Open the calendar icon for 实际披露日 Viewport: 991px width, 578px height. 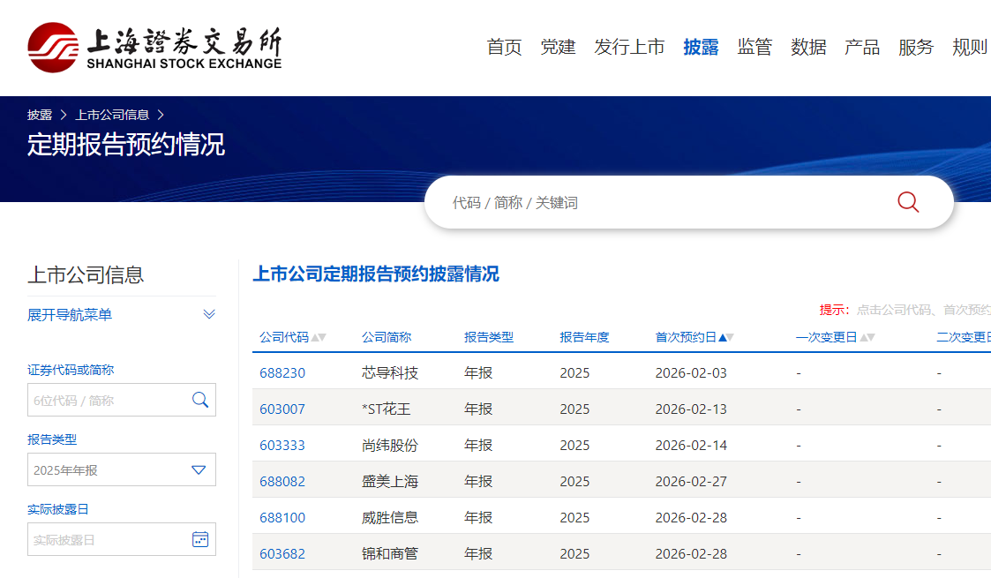[x=200, y=539]
